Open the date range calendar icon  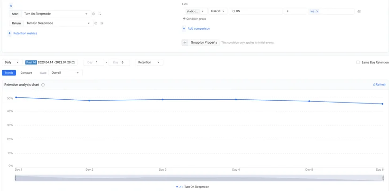pos(73,63)
